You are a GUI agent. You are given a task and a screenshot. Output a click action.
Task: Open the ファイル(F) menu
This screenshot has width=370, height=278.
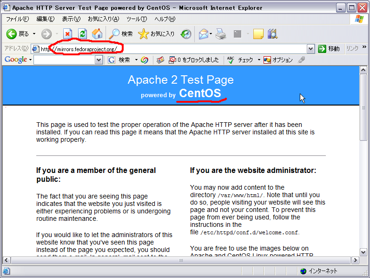(17, 19)
